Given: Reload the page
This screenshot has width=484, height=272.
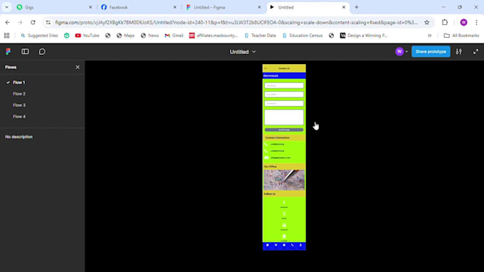Looking at the screenshot, I should [x=33, y=22].
